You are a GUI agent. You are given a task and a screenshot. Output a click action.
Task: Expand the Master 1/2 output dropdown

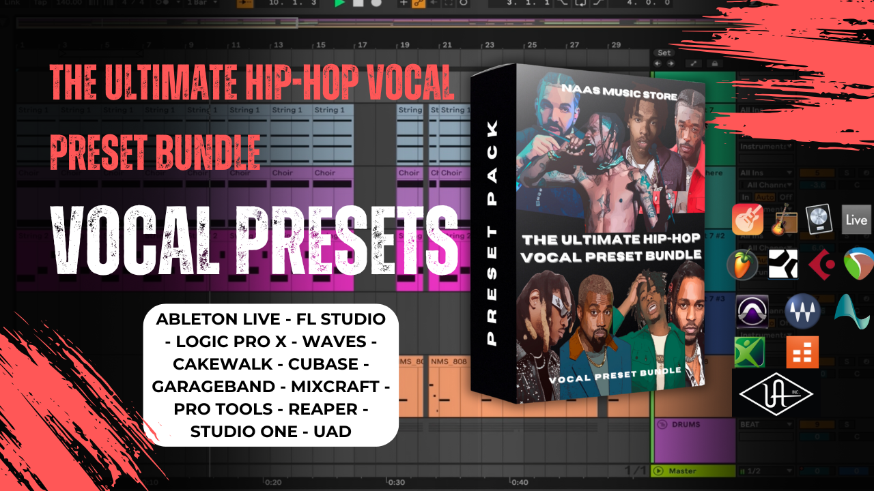point(765,471)
